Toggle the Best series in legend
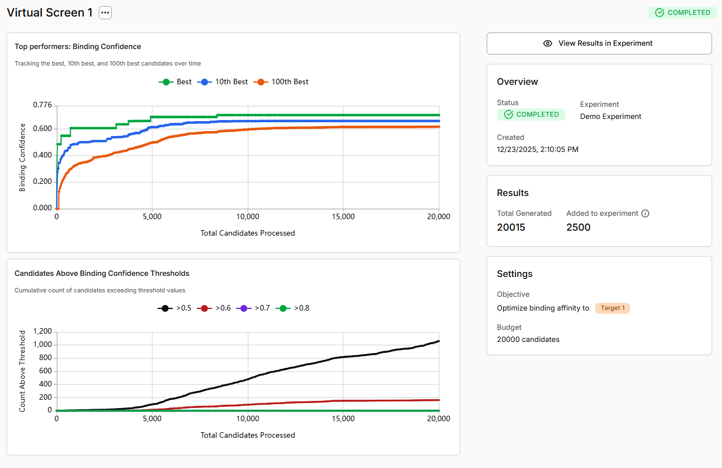Image resolution: width=722 pixels, height=468 pixels. coord(175,81)
